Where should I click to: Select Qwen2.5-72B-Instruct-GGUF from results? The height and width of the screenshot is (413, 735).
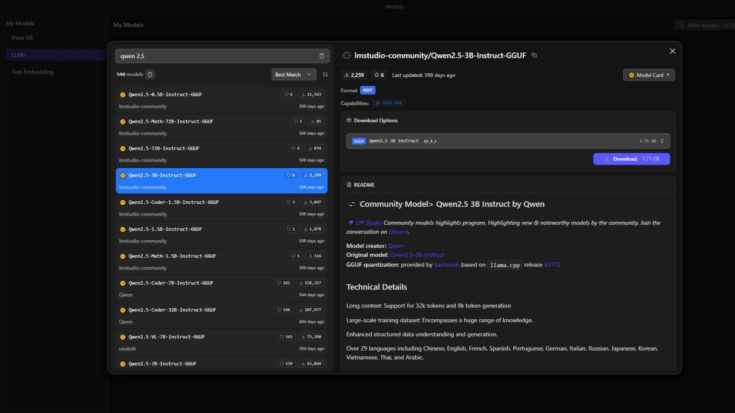tap(221, 154)
